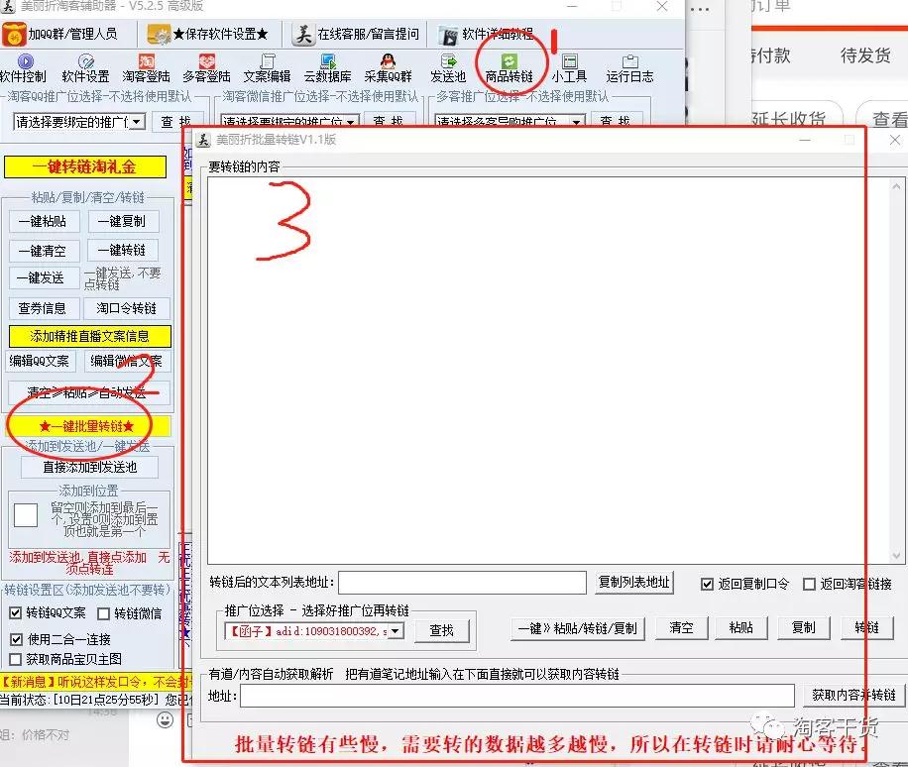Click ★一键批量转链★ button
The width and height of the screenshot is (908, 767).
pos(88,427)
